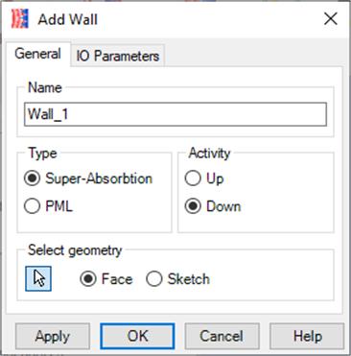Screen dimensions: 351x356
Task: Click the Apply button
Action: (53, 336)
